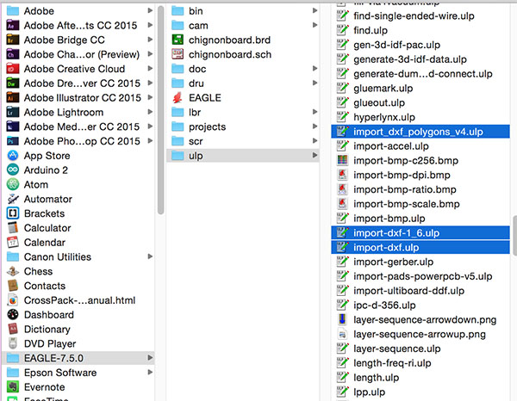
Task: Click the Atom app icon
Action: tap(13, 184)
